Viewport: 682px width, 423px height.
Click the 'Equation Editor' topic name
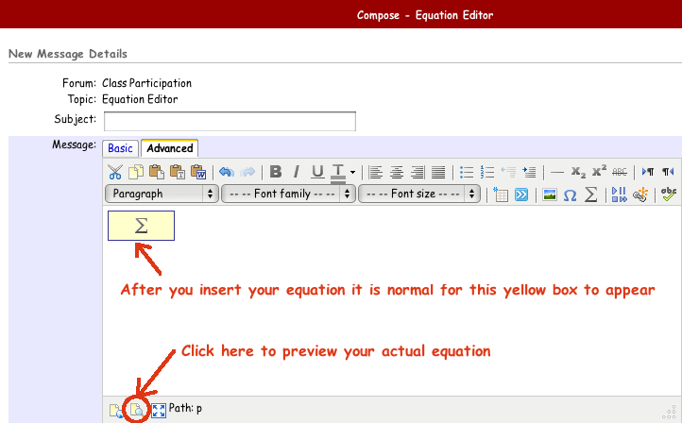[140, 99]
